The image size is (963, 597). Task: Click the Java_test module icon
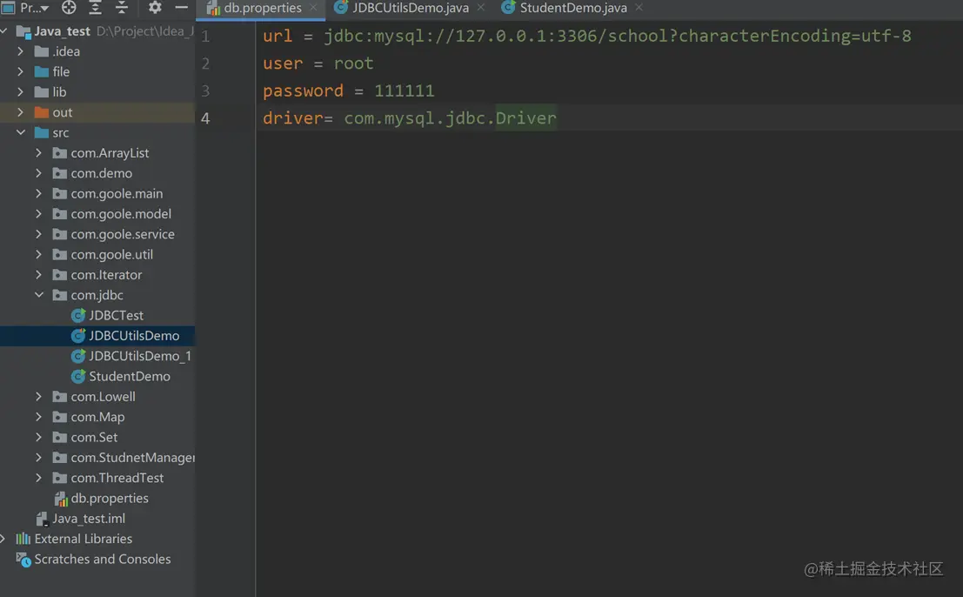click(x=23, y=30)
